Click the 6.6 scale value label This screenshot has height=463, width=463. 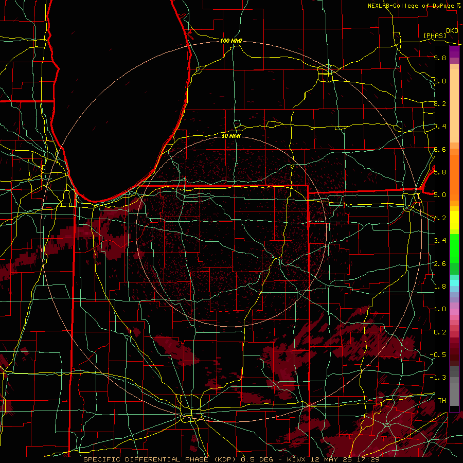click(440, 149)
